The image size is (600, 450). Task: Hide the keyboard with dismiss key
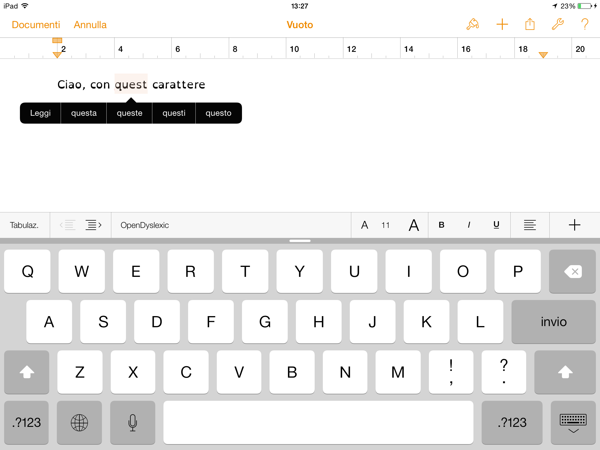coord(573,422)
